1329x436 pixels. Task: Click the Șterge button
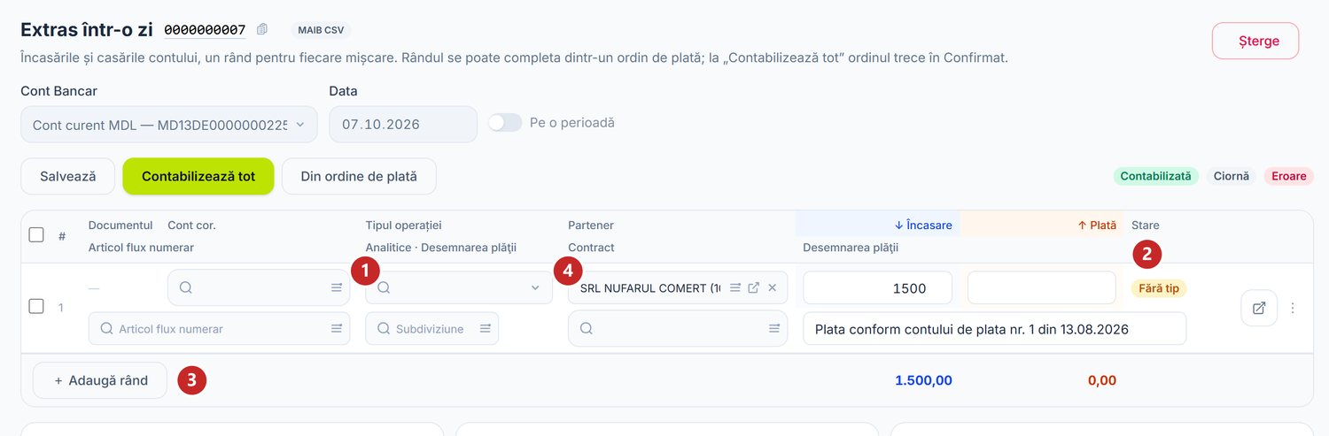click(1255, 41)
